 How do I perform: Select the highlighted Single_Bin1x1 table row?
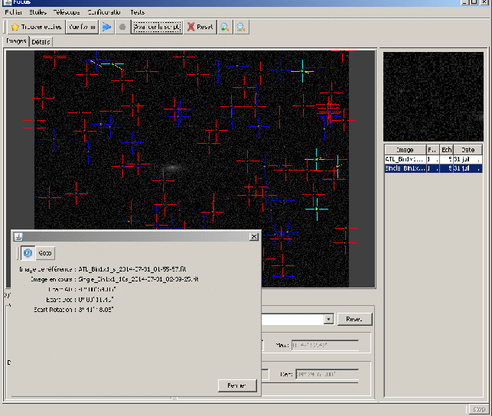(x=433, y=168)
